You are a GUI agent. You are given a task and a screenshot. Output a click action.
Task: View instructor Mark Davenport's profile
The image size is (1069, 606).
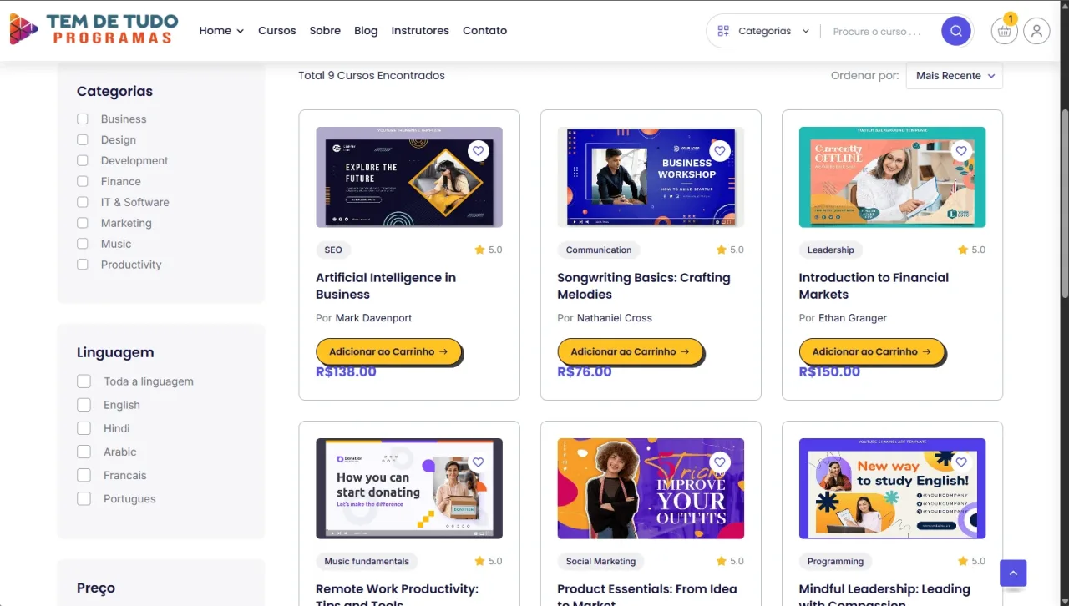[373, 318]
